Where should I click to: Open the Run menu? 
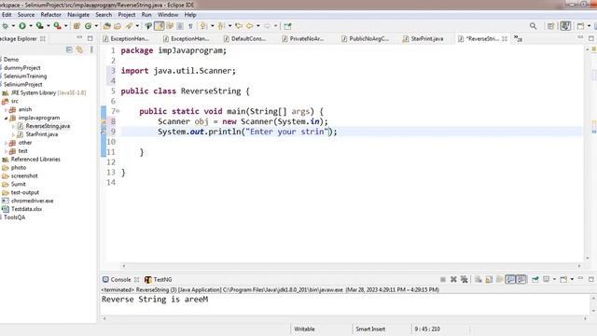pyautogui.click(x=146, y=15)
